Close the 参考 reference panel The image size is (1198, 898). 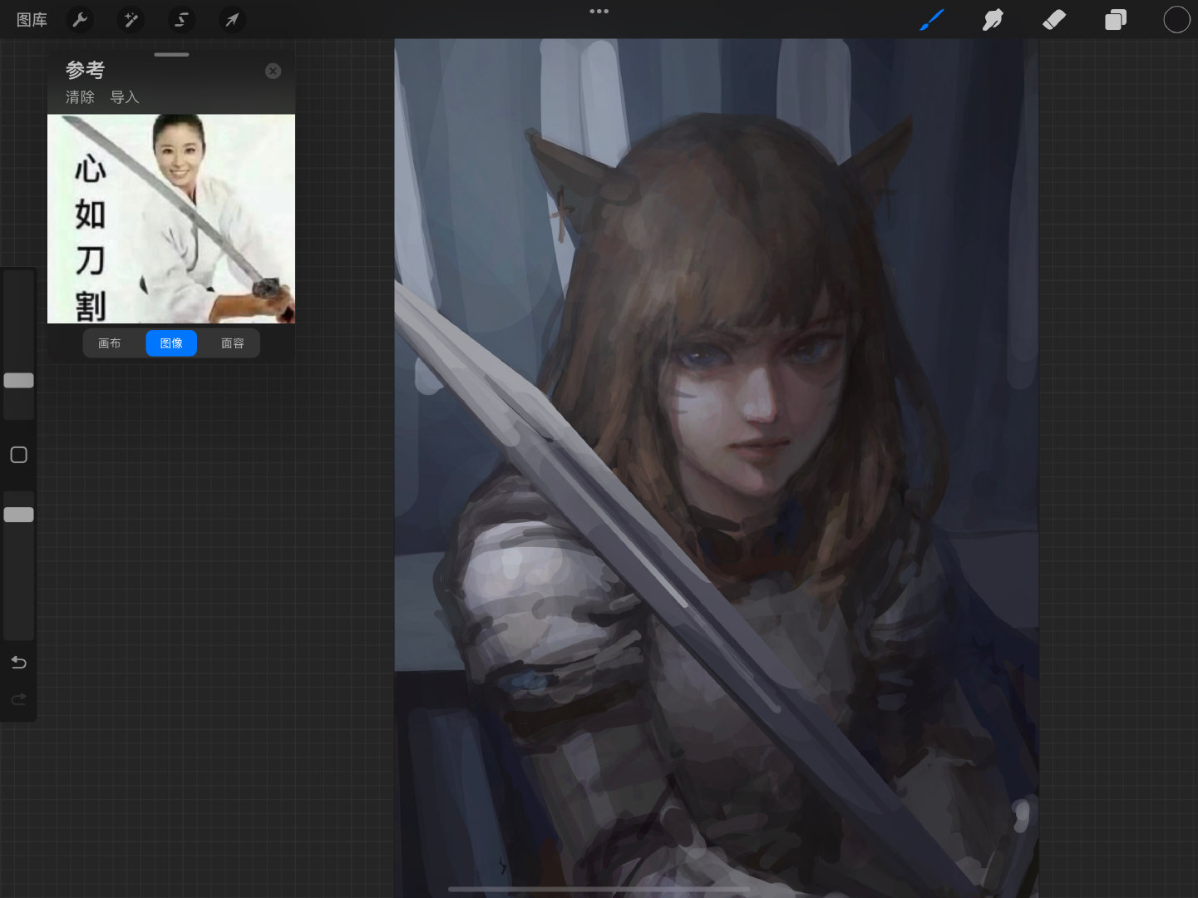point(273,72)
